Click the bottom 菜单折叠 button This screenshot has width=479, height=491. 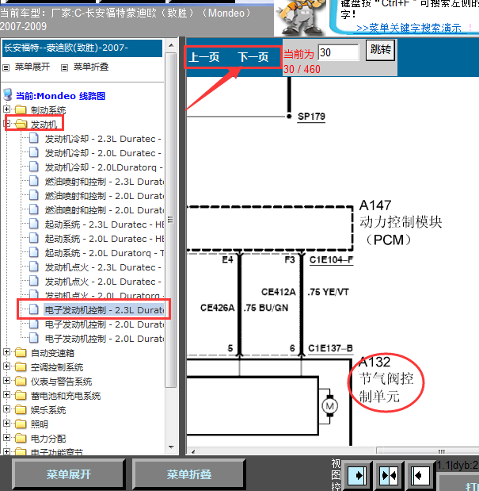[189, 474]
